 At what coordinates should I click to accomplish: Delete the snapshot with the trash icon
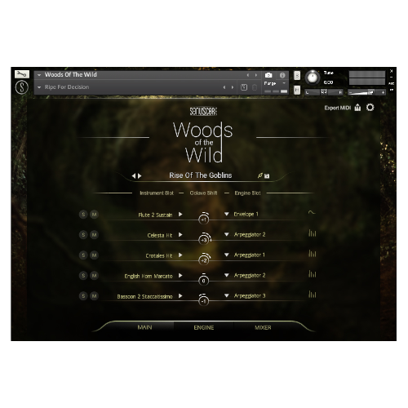[255, 87]
